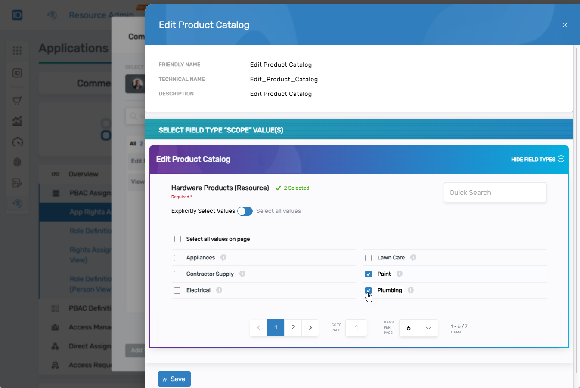Go to page 2 of values
The width and height of the screenshot is (580, 388).
point(293,328)
